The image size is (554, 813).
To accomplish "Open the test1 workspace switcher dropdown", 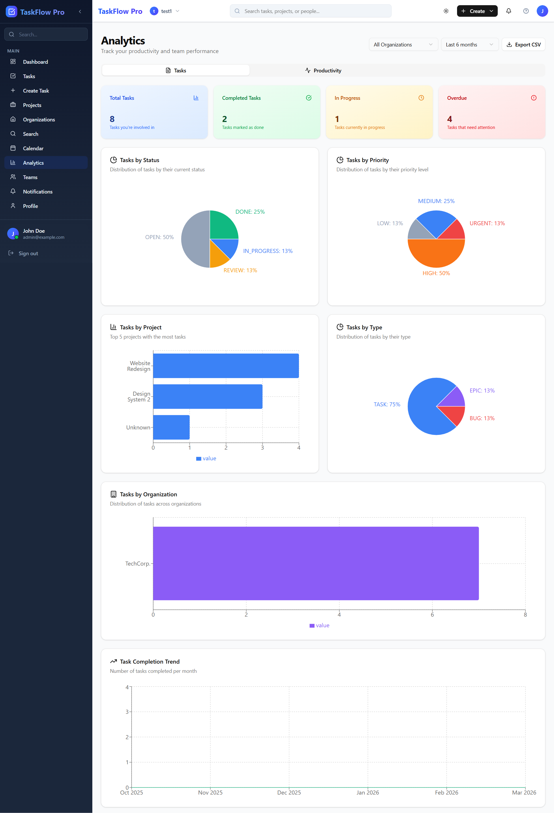I will tap(165, 11).
